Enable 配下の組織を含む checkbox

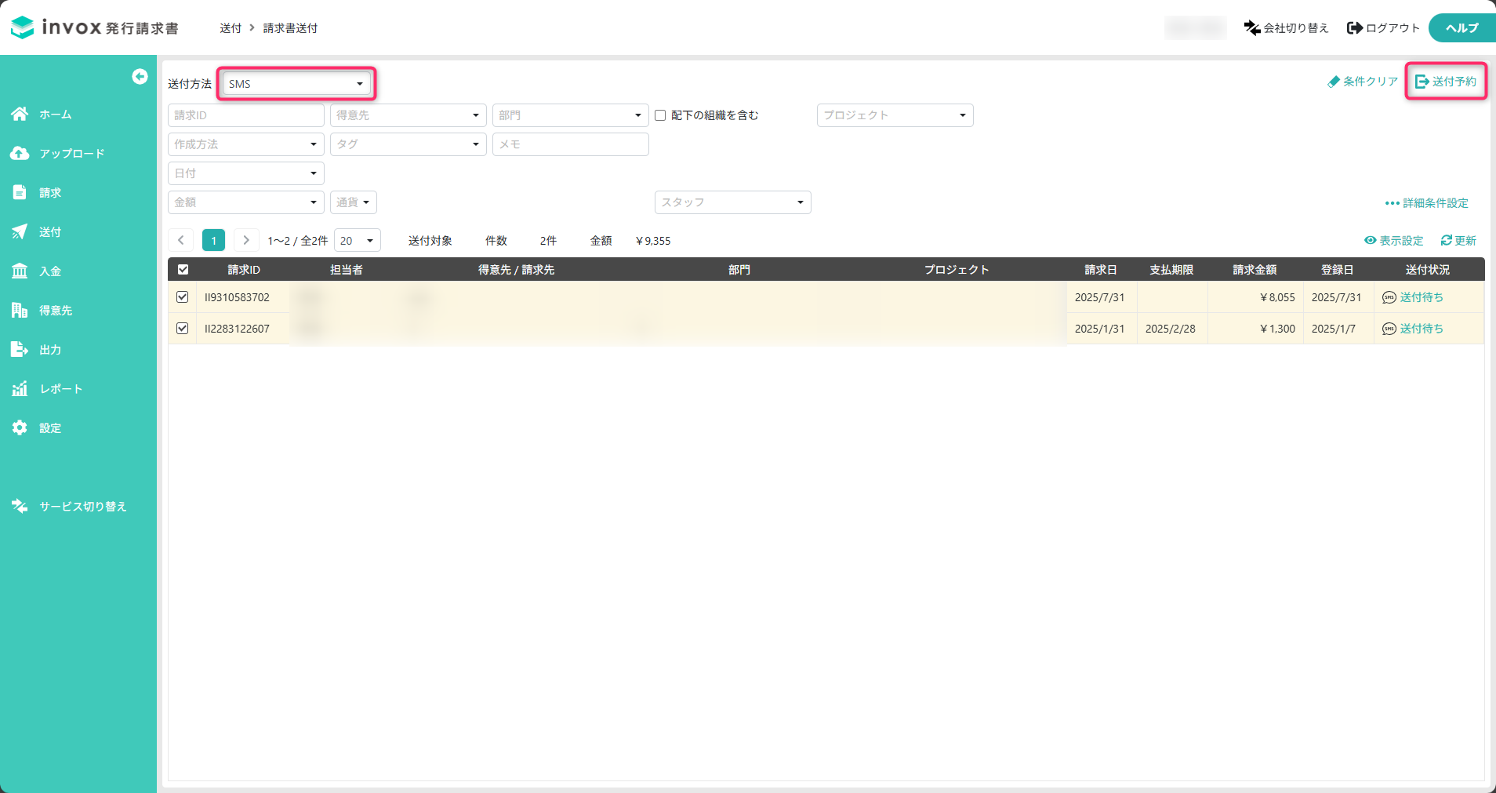coord(660,115)
